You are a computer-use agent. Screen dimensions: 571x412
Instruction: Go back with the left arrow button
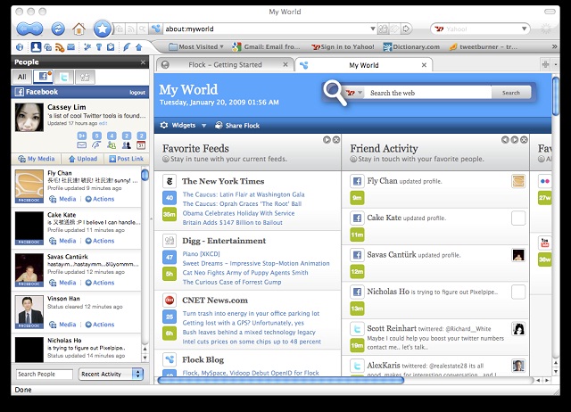tap(23, 29)
